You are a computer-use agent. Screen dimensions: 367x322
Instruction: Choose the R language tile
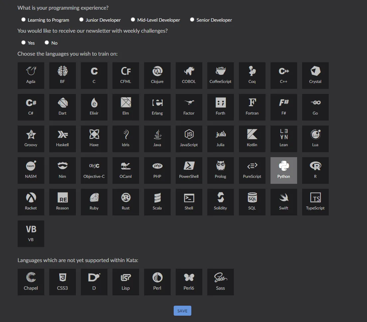(315, 170)
